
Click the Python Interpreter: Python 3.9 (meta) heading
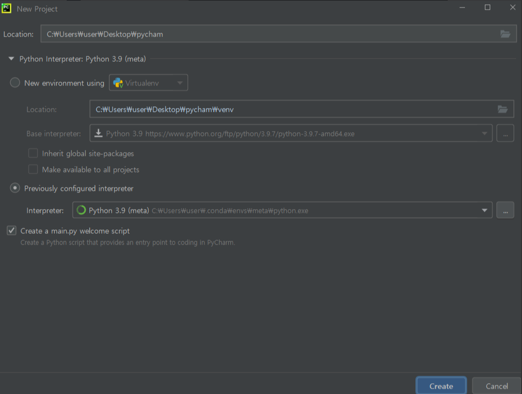[x=82, y=59]
